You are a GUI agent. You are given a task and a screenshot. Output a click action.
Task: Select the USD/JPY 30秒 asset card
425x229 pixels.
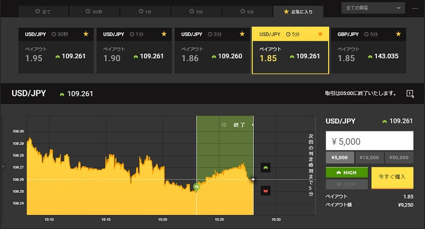56,50
